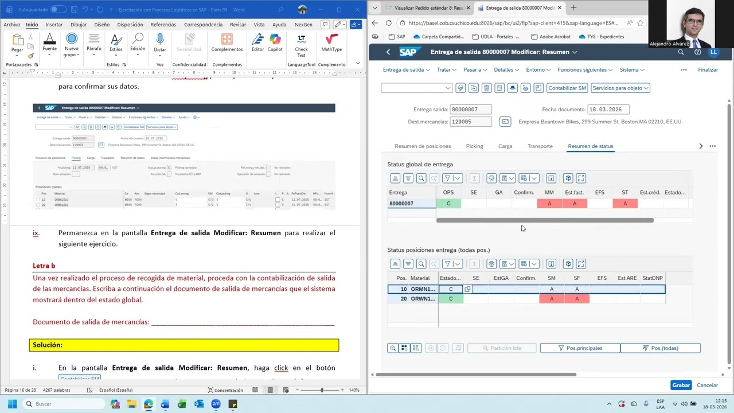Switch to Resumen de posiciones tab

pos(423,146)
